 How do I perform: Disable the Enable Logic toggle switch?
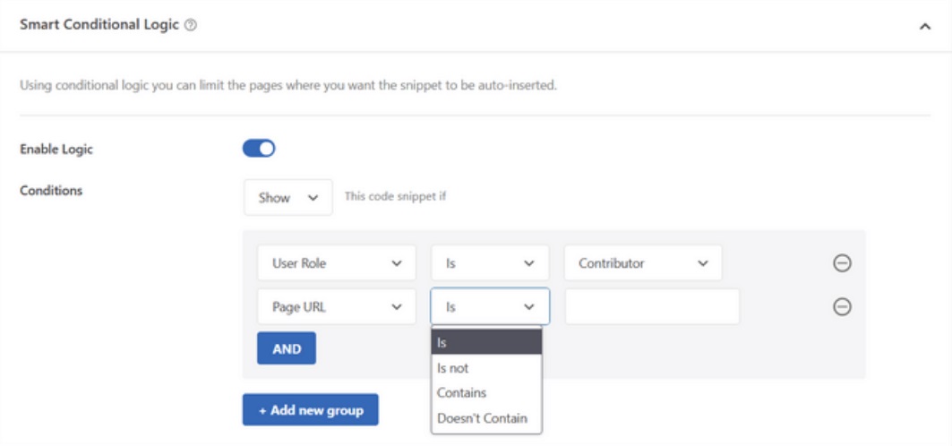pyautogui.click(x=259, y=149)
